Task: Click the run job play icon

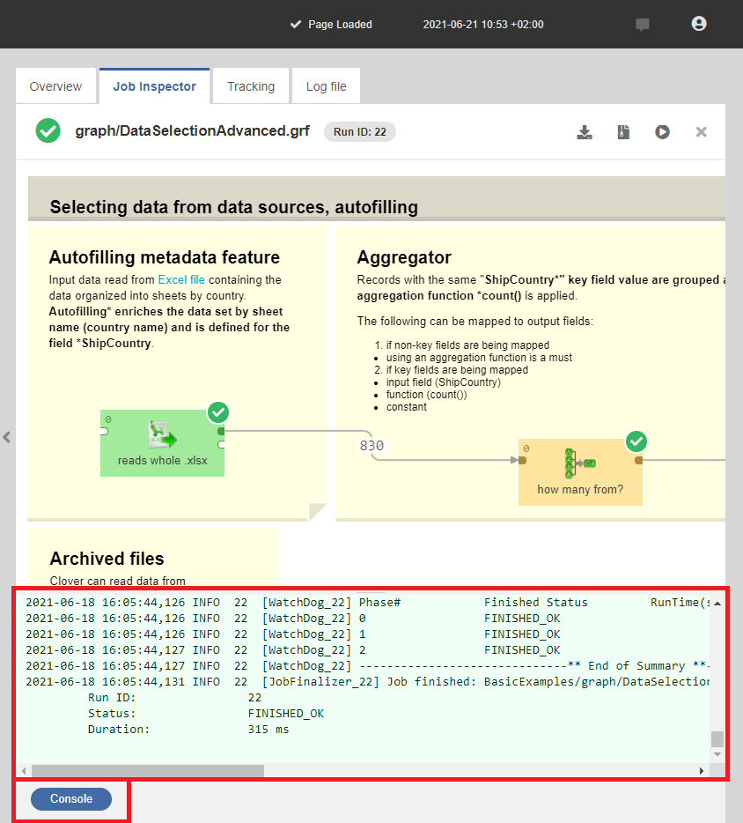Action: click(x=662, y=132)
